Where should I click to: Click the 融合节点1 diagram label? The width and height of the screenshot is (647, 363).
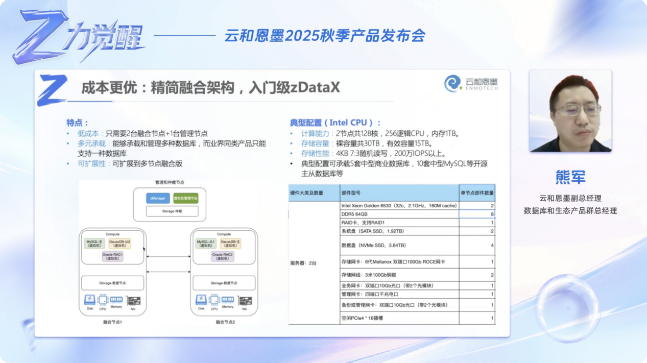click(x=112, y=322)
